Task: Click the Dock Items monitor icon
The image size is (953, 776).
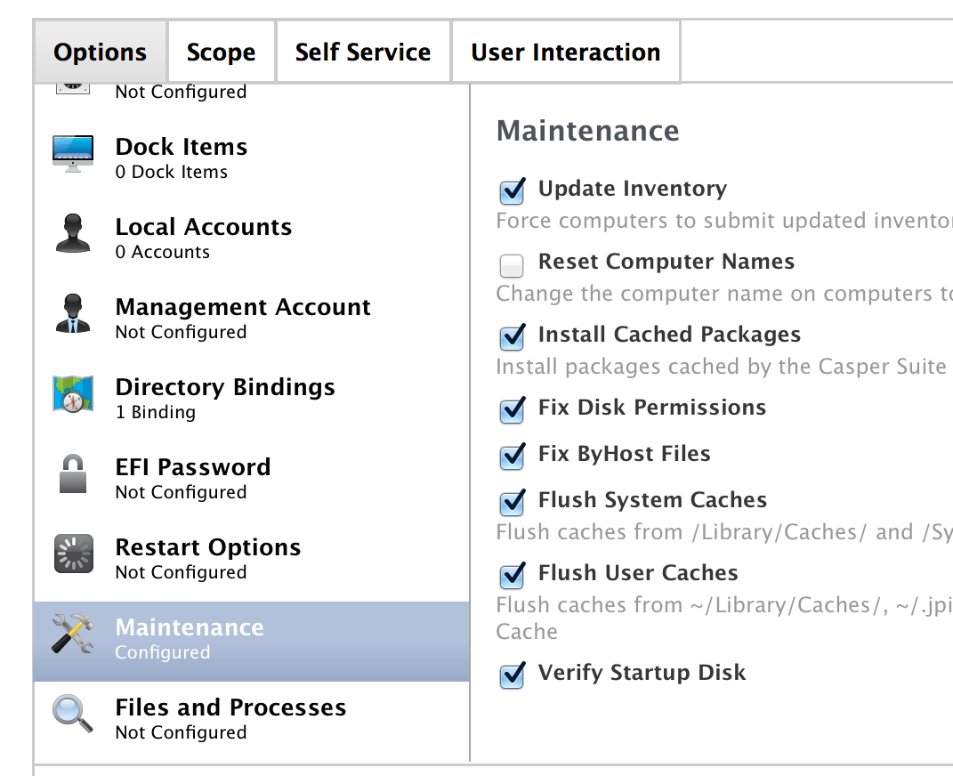Action: [x=73, y=154]
